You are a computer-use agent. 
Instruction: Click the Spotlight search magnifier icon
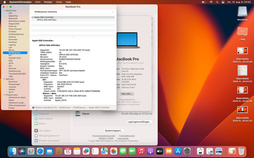point(217,2)
